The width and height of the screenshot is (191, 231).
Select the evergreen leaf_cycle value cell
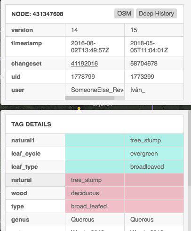coord(154,154)
